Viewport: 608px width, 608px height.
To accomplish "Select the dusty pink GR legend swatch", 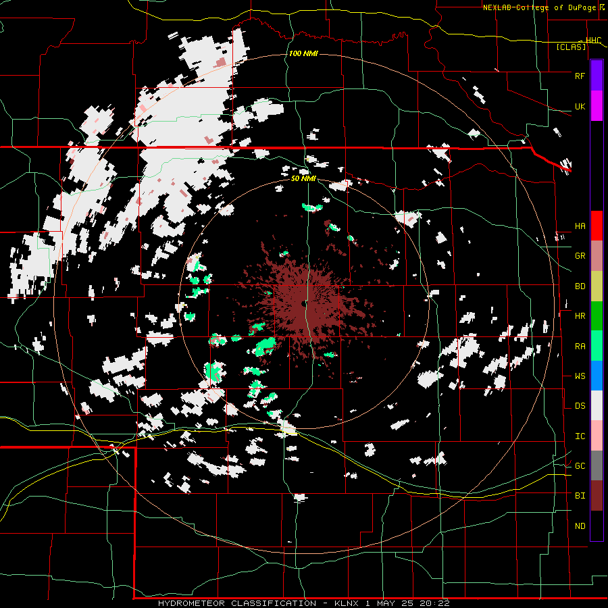I will (x=597, y=255).
